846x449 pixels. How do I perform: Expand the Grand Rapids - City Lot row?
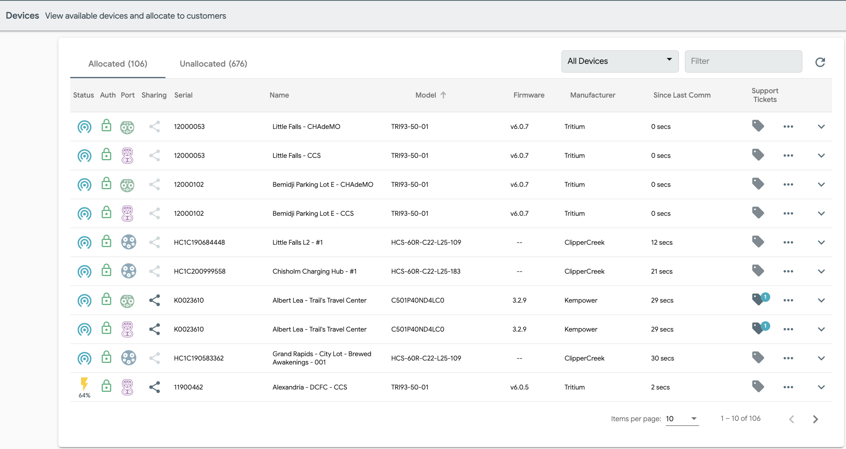click(821, 358)
